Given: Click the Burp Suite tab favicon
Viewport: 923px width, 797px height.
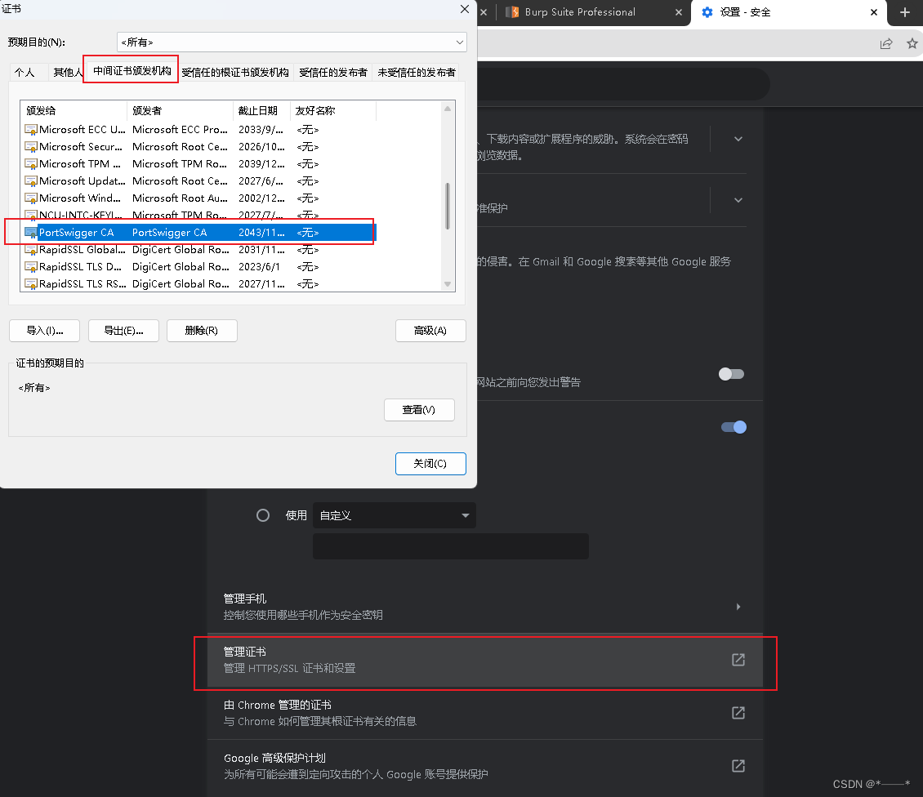Looking at the screenshot, I should click(x=512, y=11).
